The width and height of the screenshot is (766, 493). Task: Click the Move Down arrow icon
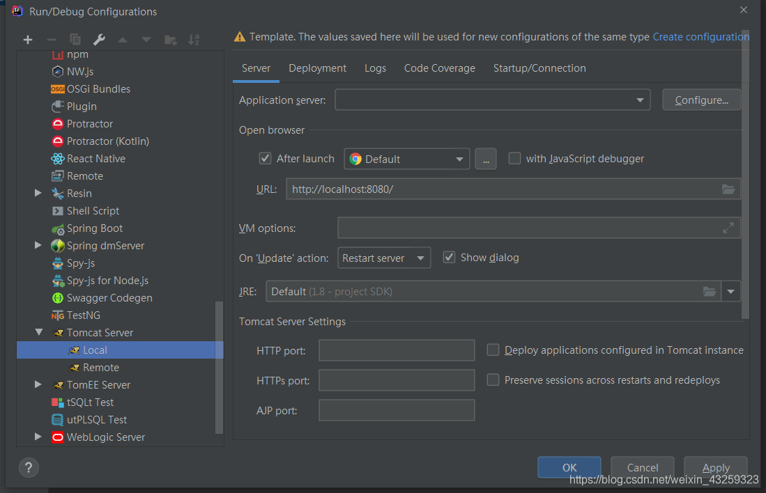click(146, 40)
